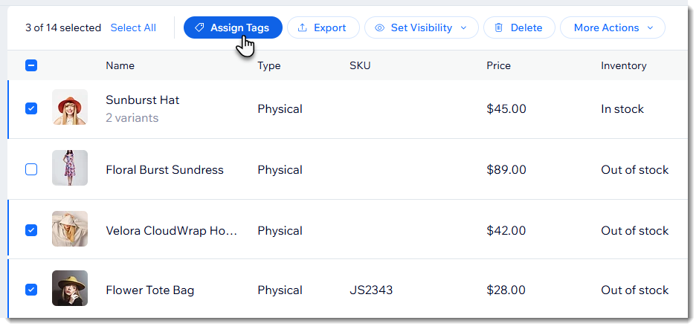699x329 pixels.
Task: Uncheck the Velora CloudWrap checkbox
Action: 31,231
